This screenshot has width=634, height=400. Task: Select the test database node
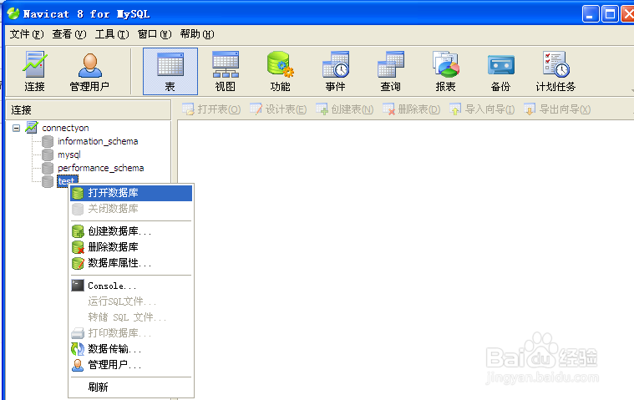point(67,180)
